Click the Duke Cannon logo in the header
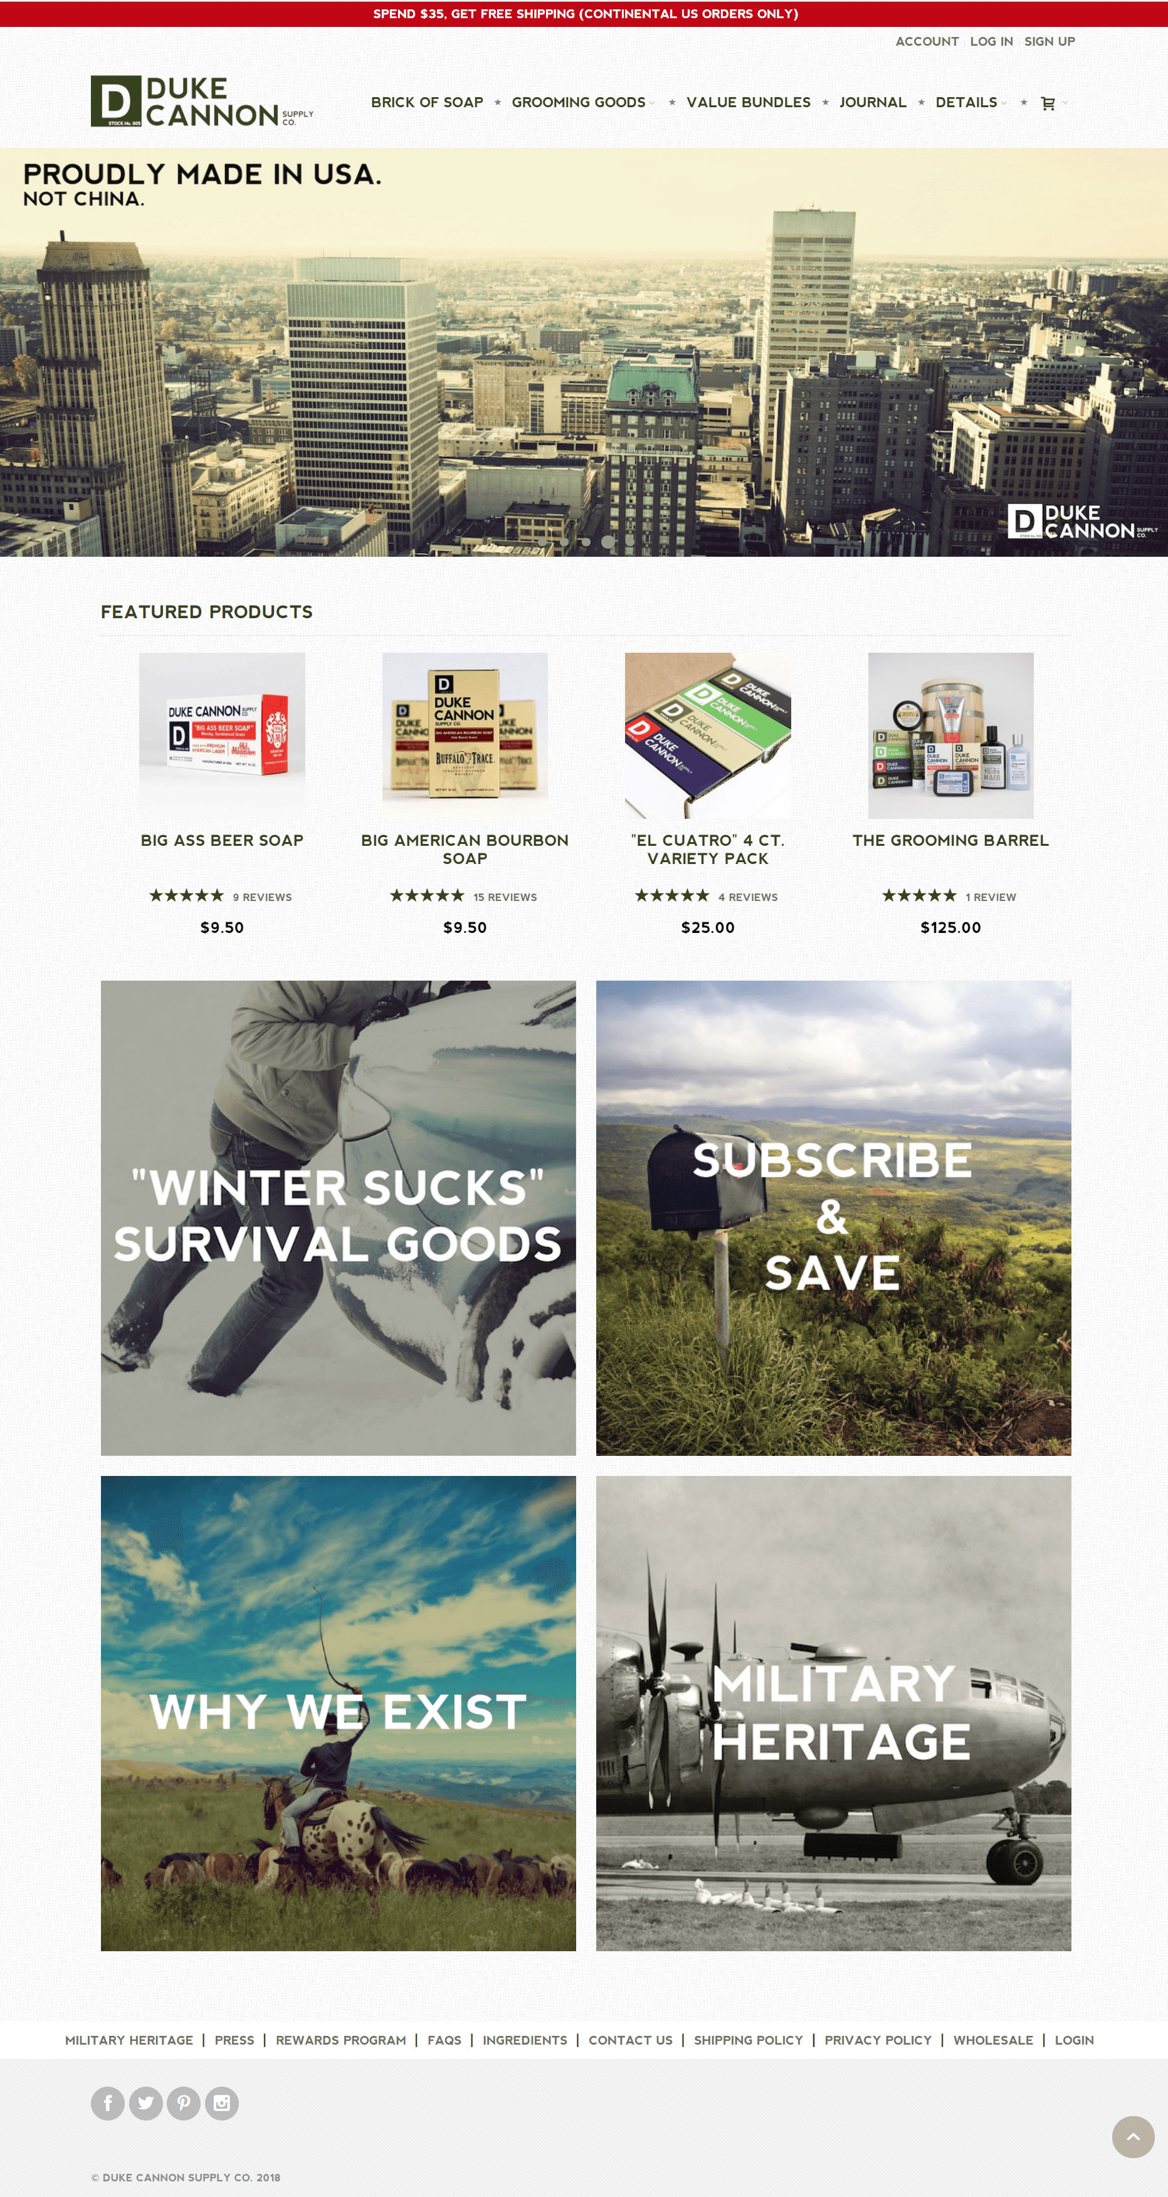This screenshot has width=1168, height=2197. [202, 102]
